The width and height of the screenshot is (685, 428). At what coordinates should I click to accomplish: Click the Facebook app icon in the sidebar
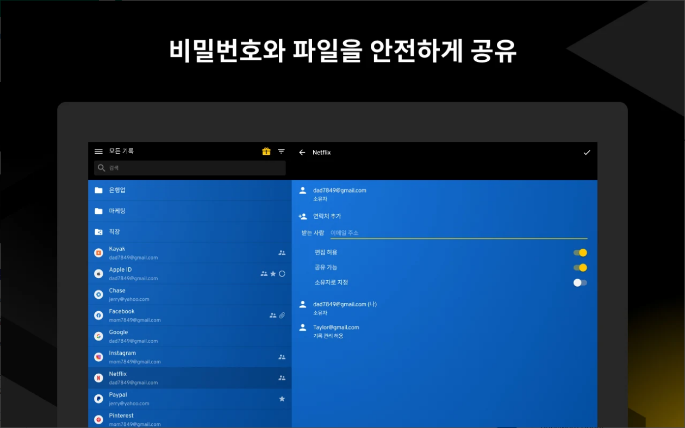pos(98,315)
